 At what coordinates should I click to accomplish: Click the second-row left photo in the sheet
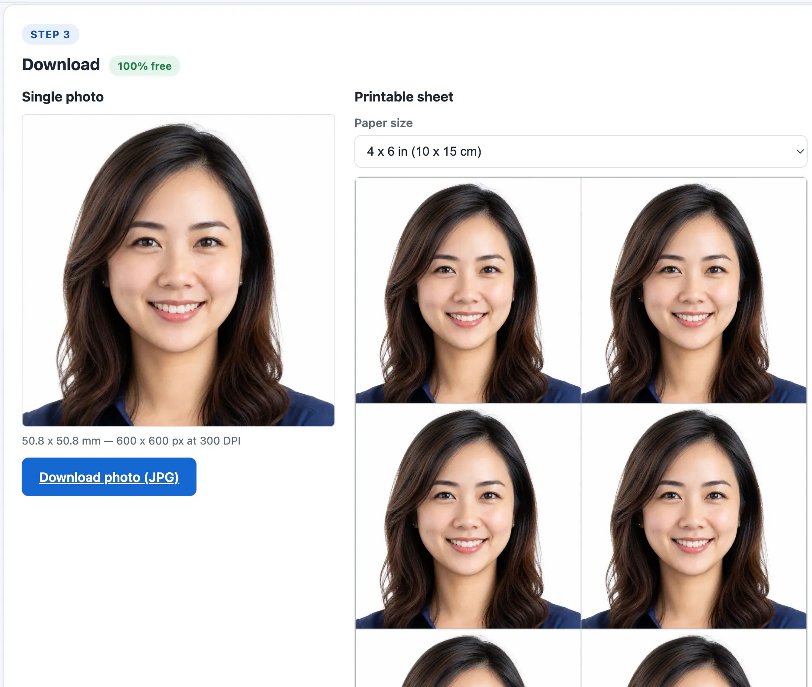coord(468,516)
